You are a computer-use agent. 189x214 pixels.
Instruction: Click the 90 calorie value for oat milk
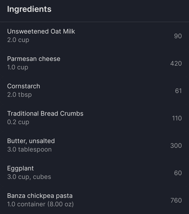point(178,36)
